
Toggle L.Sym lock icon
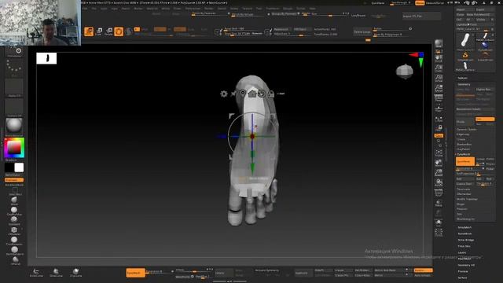(439, 128)
